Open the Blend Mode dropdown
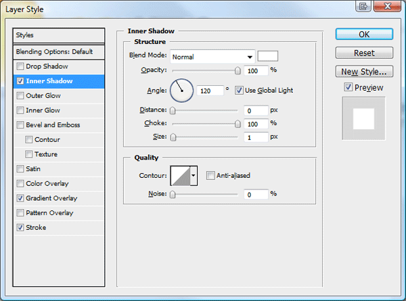The width and height of the screenshot is (406, 301). (x=212, y=57)
